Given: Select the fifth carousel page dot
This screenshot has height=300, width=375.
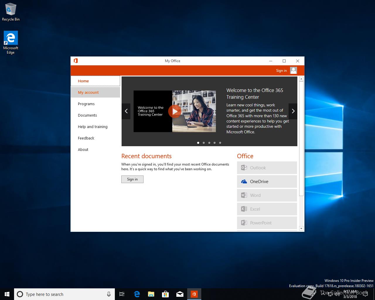Looking at the screenshot, I should [x=220, y=143].
